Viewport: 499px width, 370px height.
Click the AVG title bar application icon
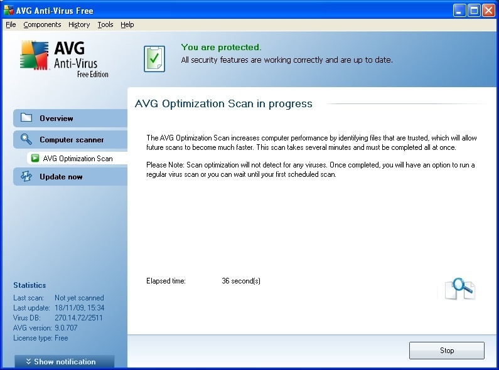[x=9, y=11]
